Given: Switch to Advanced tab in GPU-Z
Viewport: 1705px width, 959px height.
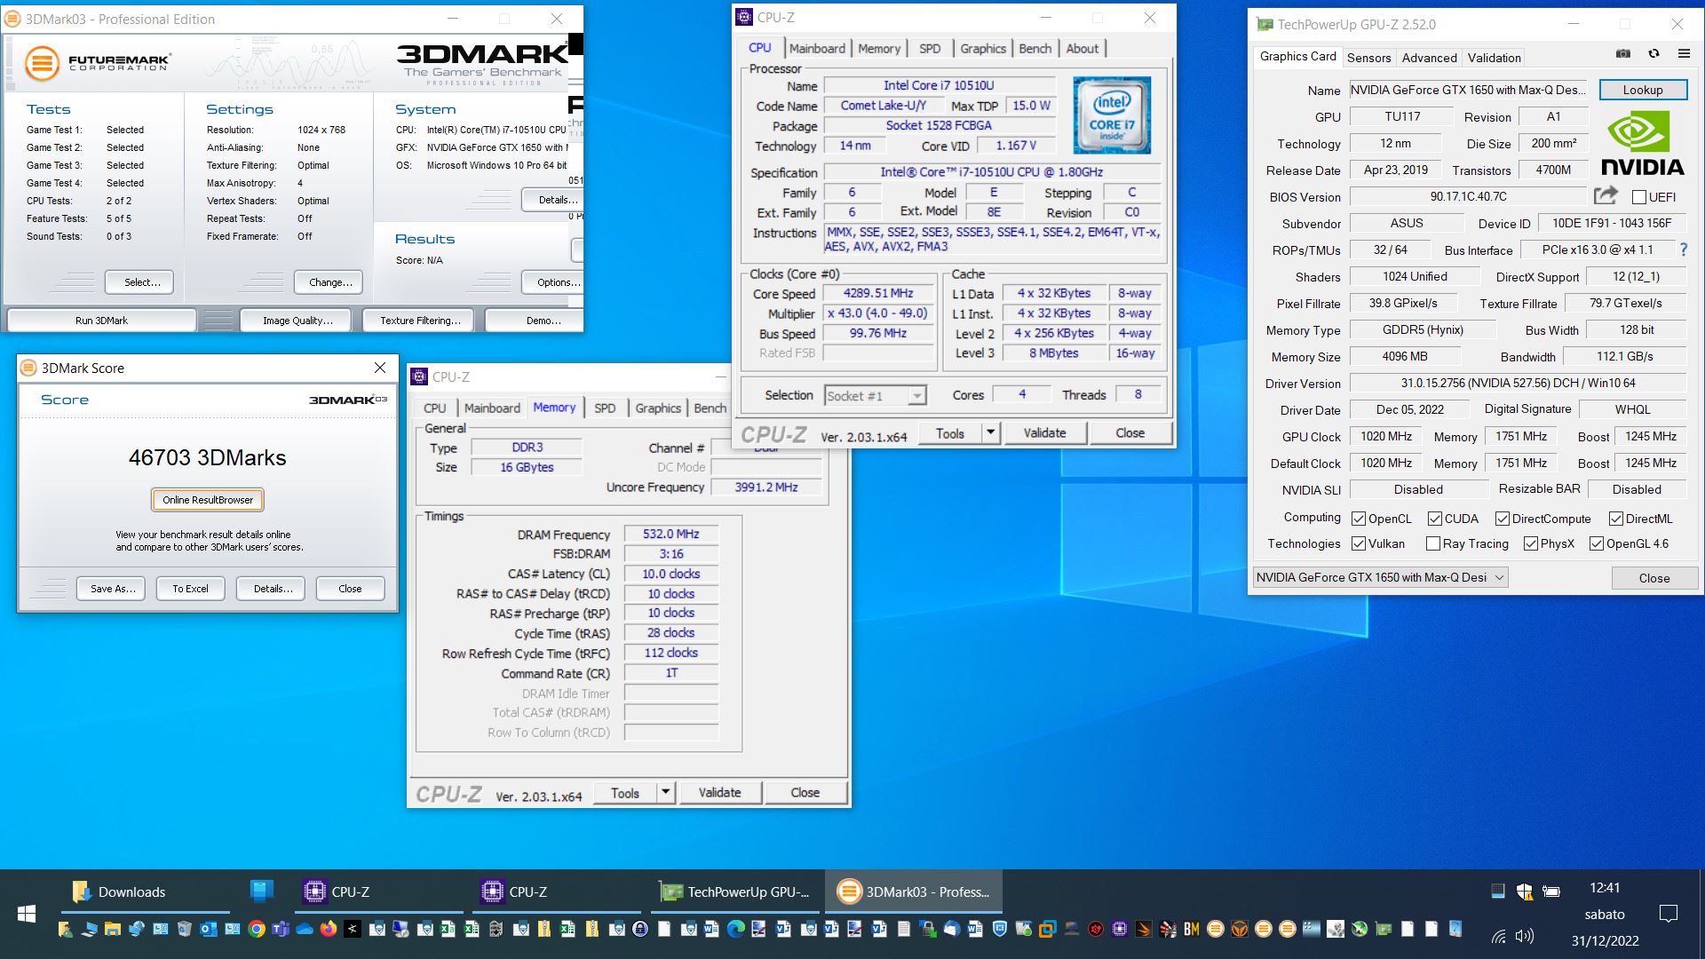Looking at the screenshot, I should click(1429, 57).
